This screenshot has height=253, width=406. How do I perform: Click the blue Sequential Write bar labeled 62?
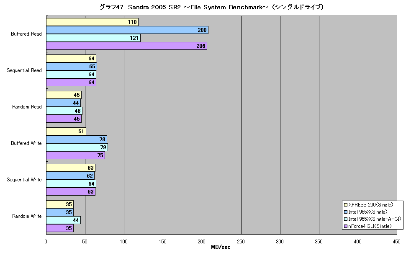click(70, 176)
